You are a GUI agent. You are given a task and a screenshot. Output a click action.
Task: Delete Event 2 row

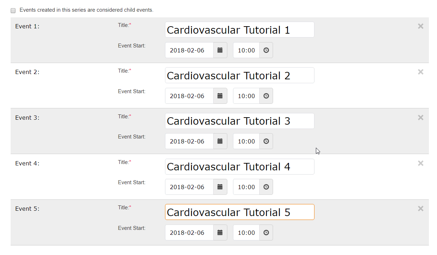[420, 72]
